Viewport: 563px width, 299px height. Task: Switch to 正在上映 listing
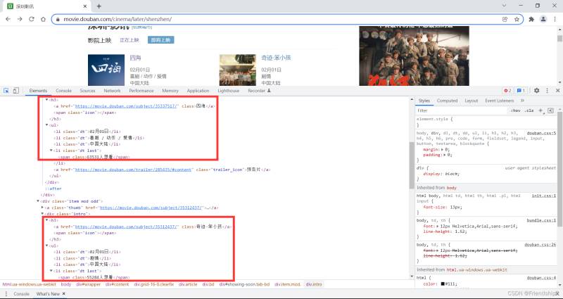(129, 40)
